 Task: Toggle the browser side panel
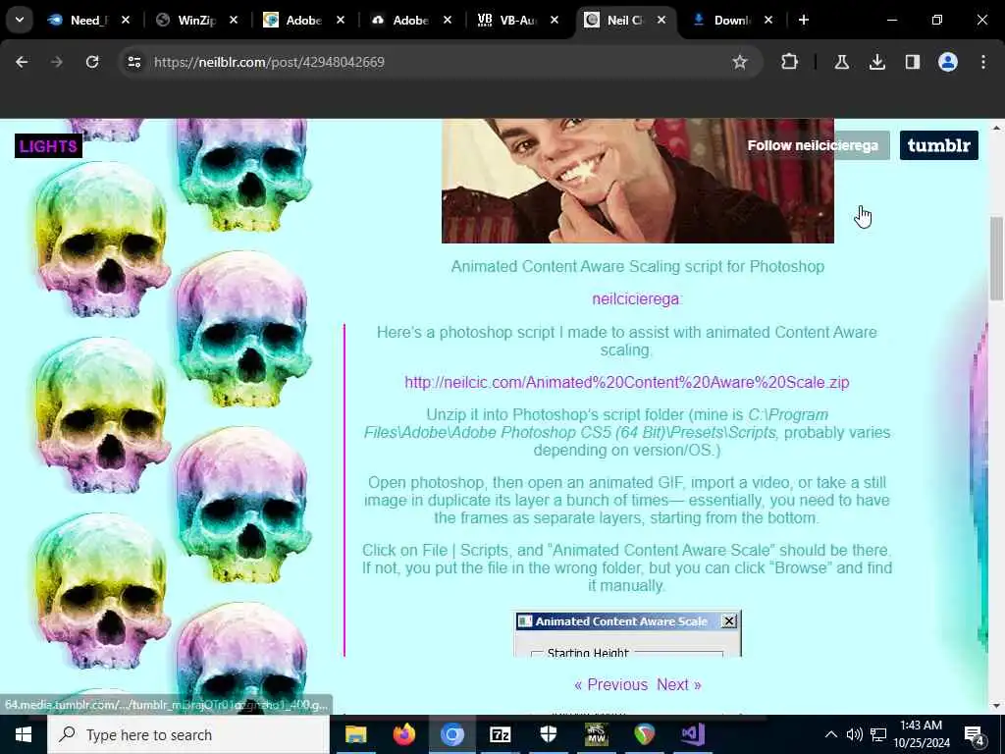point(912,62)
